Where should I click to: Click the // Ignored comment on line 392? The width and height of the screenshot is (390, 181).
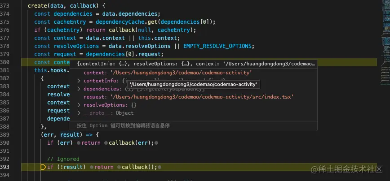tap(63, 159)
